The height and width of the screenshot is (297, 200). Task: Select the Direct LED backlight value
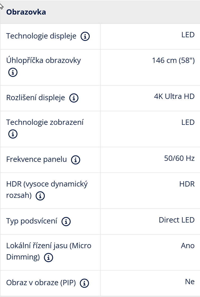(176, 220)
